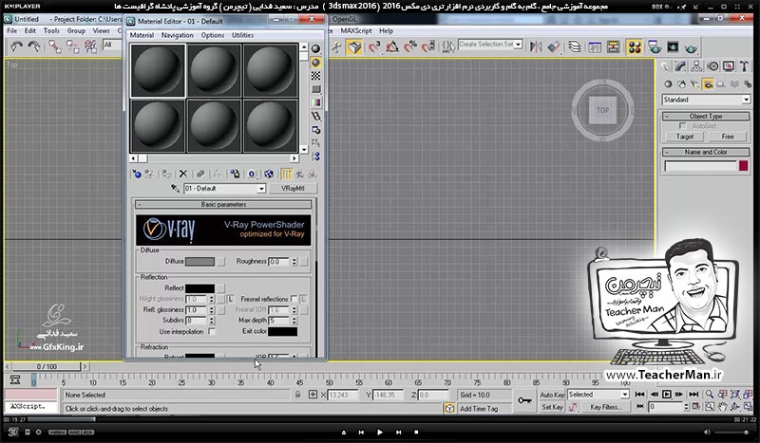Toggle Absolute Mode transform type-in
760x443 pixels.
point(313,395)
